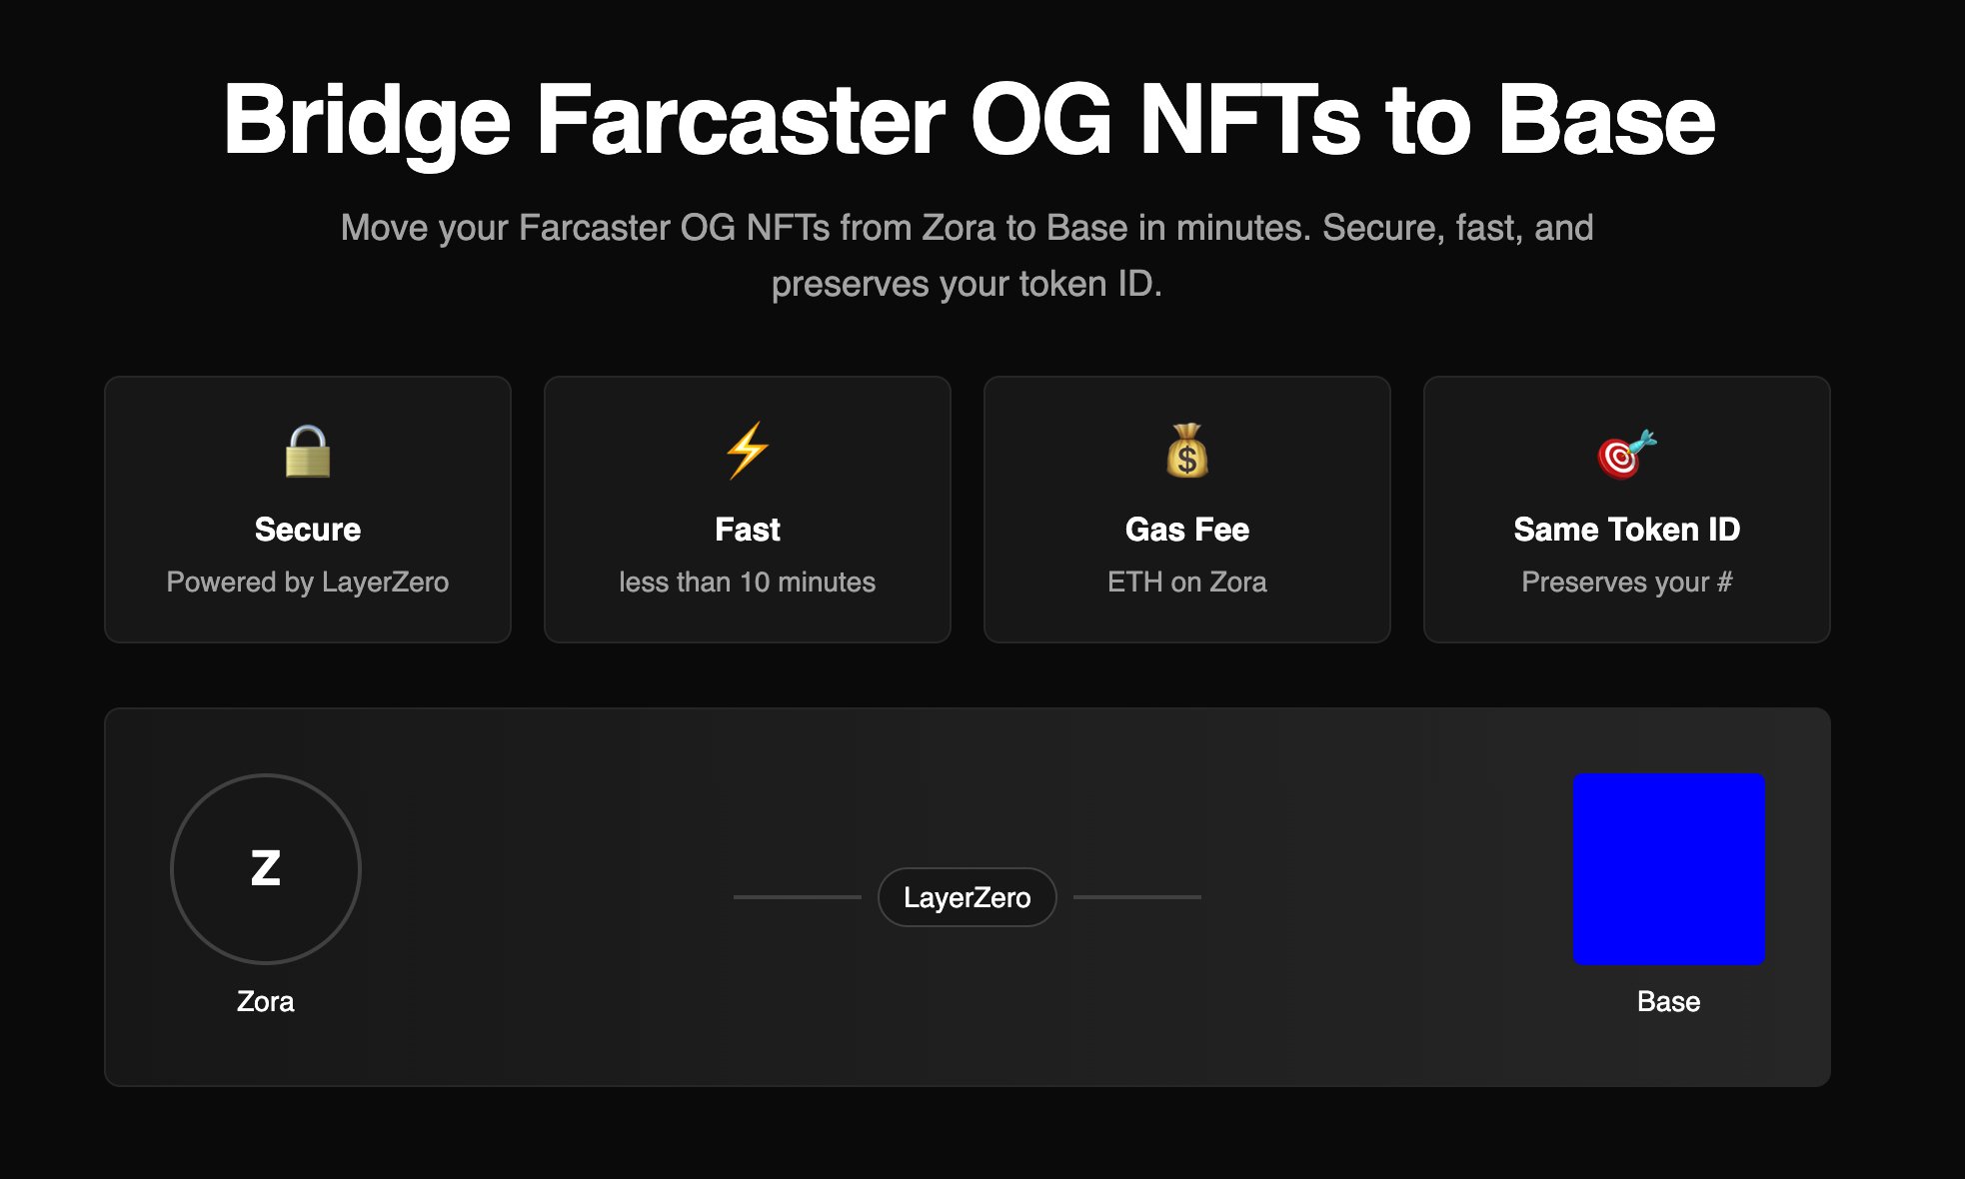Click 'less than 10 minutes' text
The image size is (1965, 1179).
pos(747,582)
